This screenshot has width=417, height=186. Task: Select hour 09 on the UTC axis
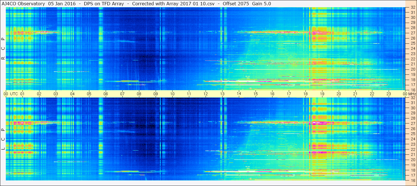156,94
